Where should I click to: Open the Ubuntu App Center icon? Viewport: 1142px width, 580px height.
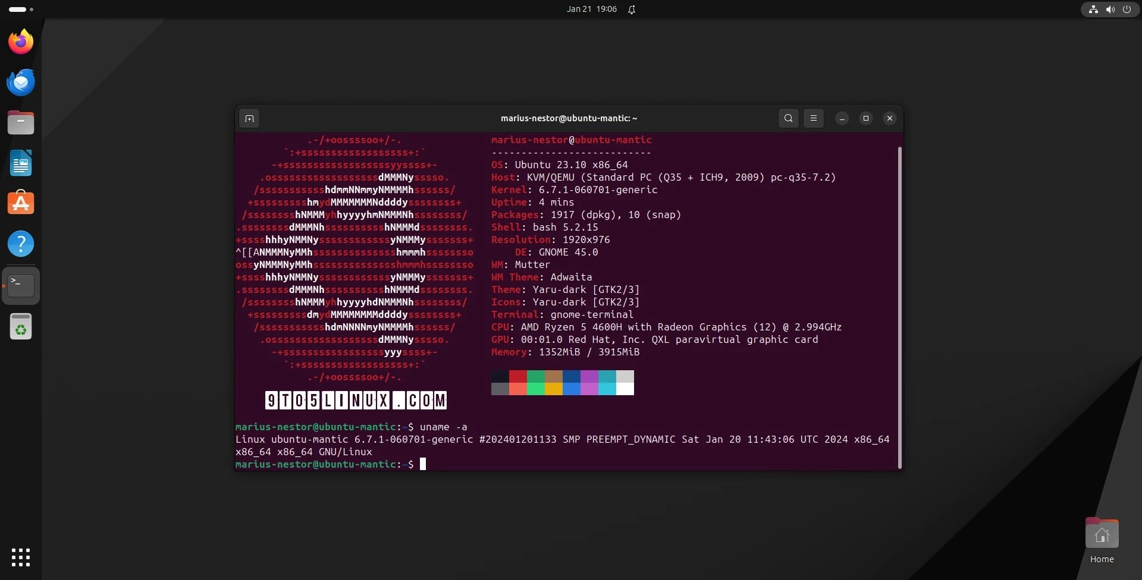[21, 203]
